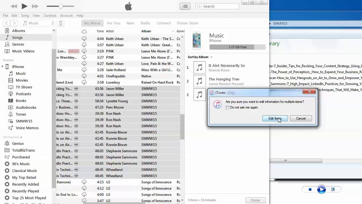This screenshot has height=204, width=362.
Task: Open the View menu
Action: 36,16
